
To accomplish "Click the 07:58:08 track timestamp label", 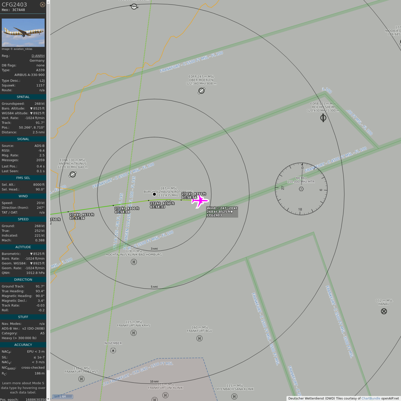I will pyautogui.click(x=122, y=212).
